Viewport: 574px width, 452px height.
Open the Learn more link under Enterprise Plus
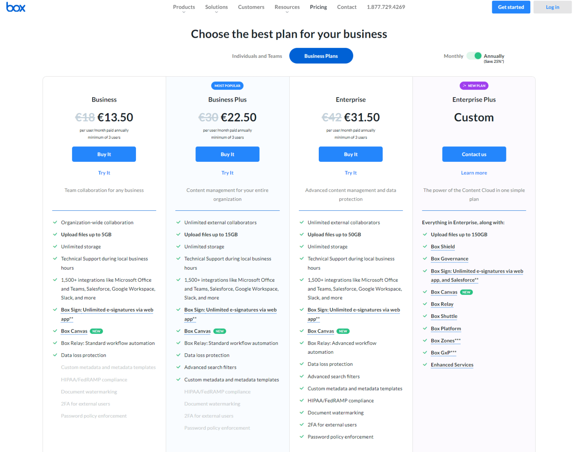pyautogui.click(x=474, y=173)
